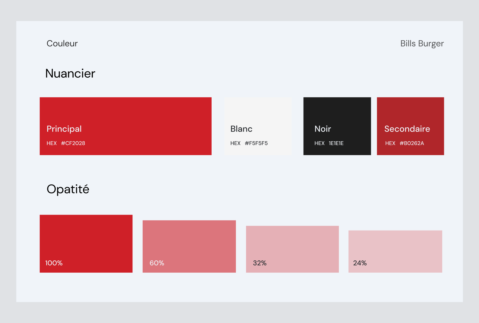This screenshot has width=479, height=323.
Task: Click the Bills Burger brand text
Action: (422, 44)
